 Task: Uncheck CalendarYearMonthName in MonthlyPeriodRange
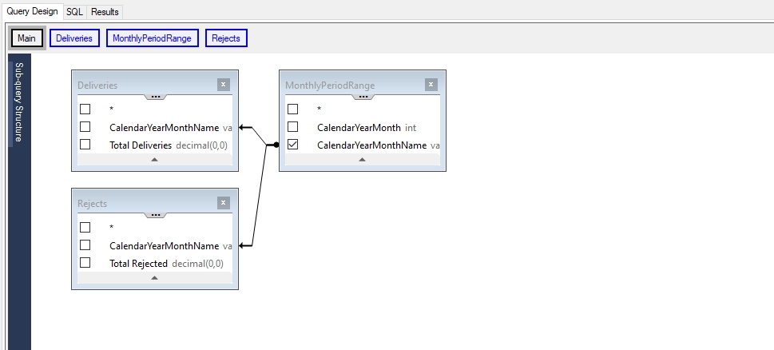pos(292,145)
